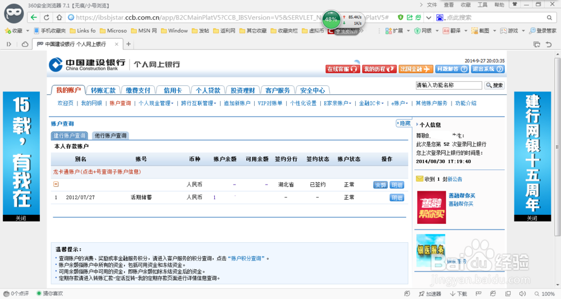This screenshot has height=299, width=561.
Task: Click the sidebar toggle icon beside tabs
Action: click(x=9, y=44)
